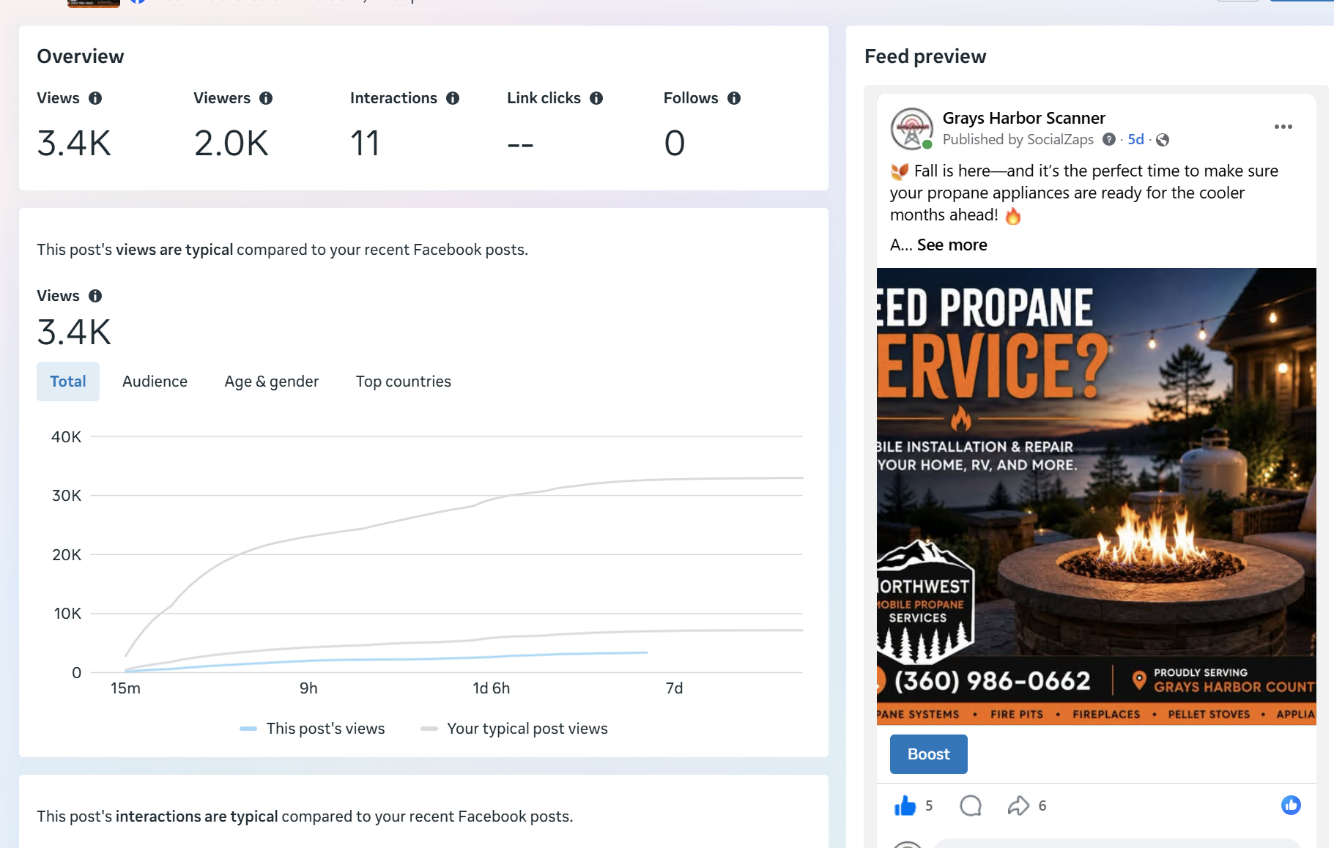The width and height of the screenshot is (1334, 848).
Task: Open the propane service ad image
Action: (1096, 496)
